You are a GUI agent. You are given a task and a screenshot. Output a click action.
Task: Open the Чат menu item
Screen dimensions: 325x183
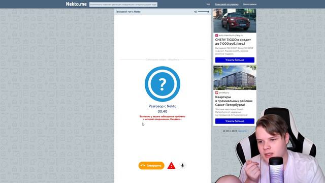tap(208, 5)
